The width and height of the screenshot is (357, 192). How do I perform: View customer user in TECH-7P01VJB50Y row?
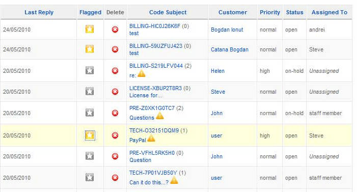(x=216, y=178)
